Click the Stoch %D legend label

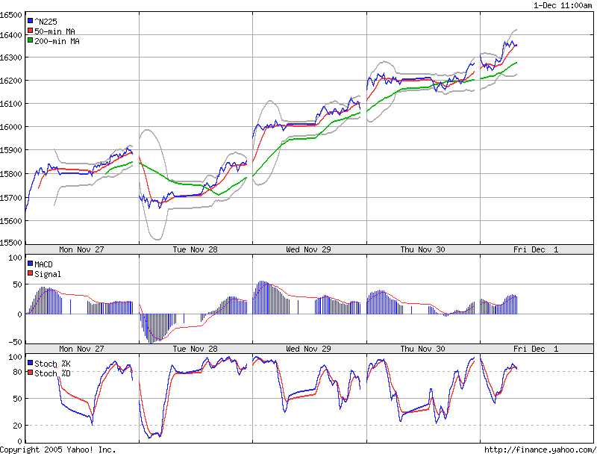52,373
